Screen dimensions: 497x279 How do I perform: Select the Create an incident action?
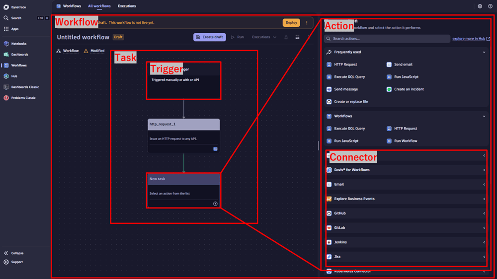(409, 89)
